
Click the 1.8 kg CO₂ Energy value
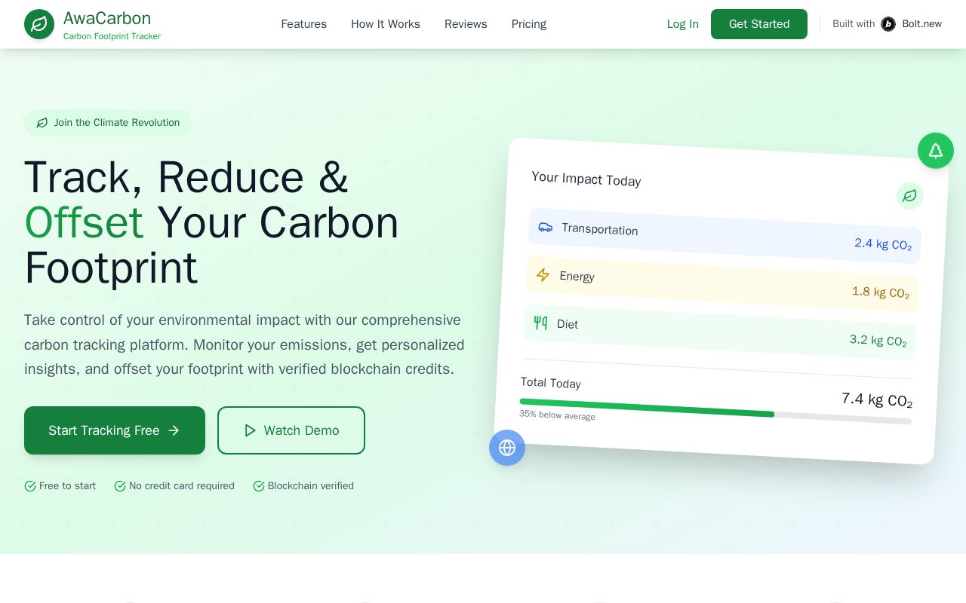click(881, 292)
